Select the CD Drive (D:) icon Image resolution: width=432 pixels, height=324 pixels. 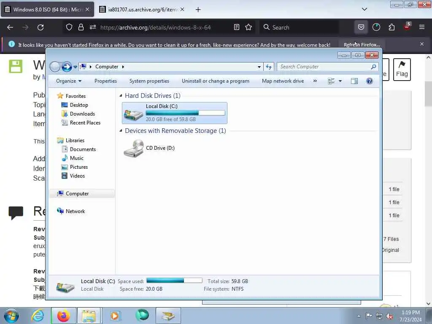134,148
